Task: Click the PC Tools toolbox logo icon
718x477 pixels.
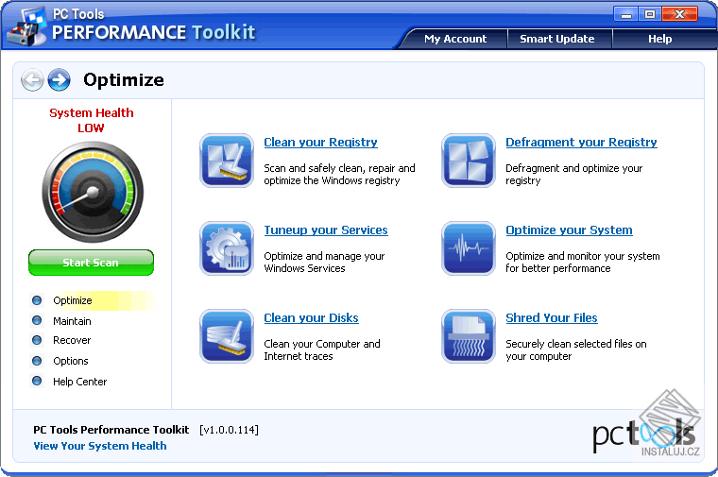Action: [28, 26]
